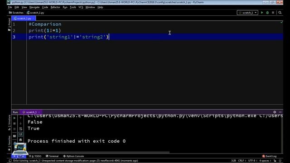290x163 pixels.
Task: Toggle the read-only lock icon
Action: pyautogui.click(x=275, y=161)
